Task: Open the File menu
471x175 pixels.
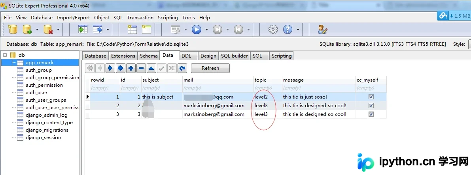Action: [8, 18]
